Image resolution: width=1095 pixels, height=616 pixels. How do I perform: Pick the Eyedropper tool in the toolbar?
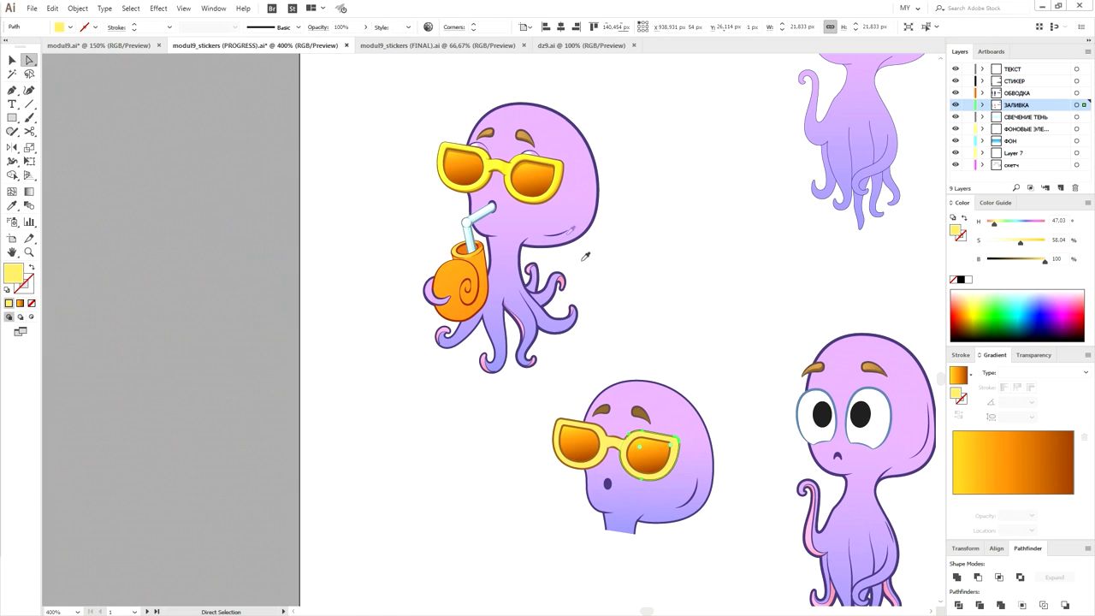tap(12, 206)
